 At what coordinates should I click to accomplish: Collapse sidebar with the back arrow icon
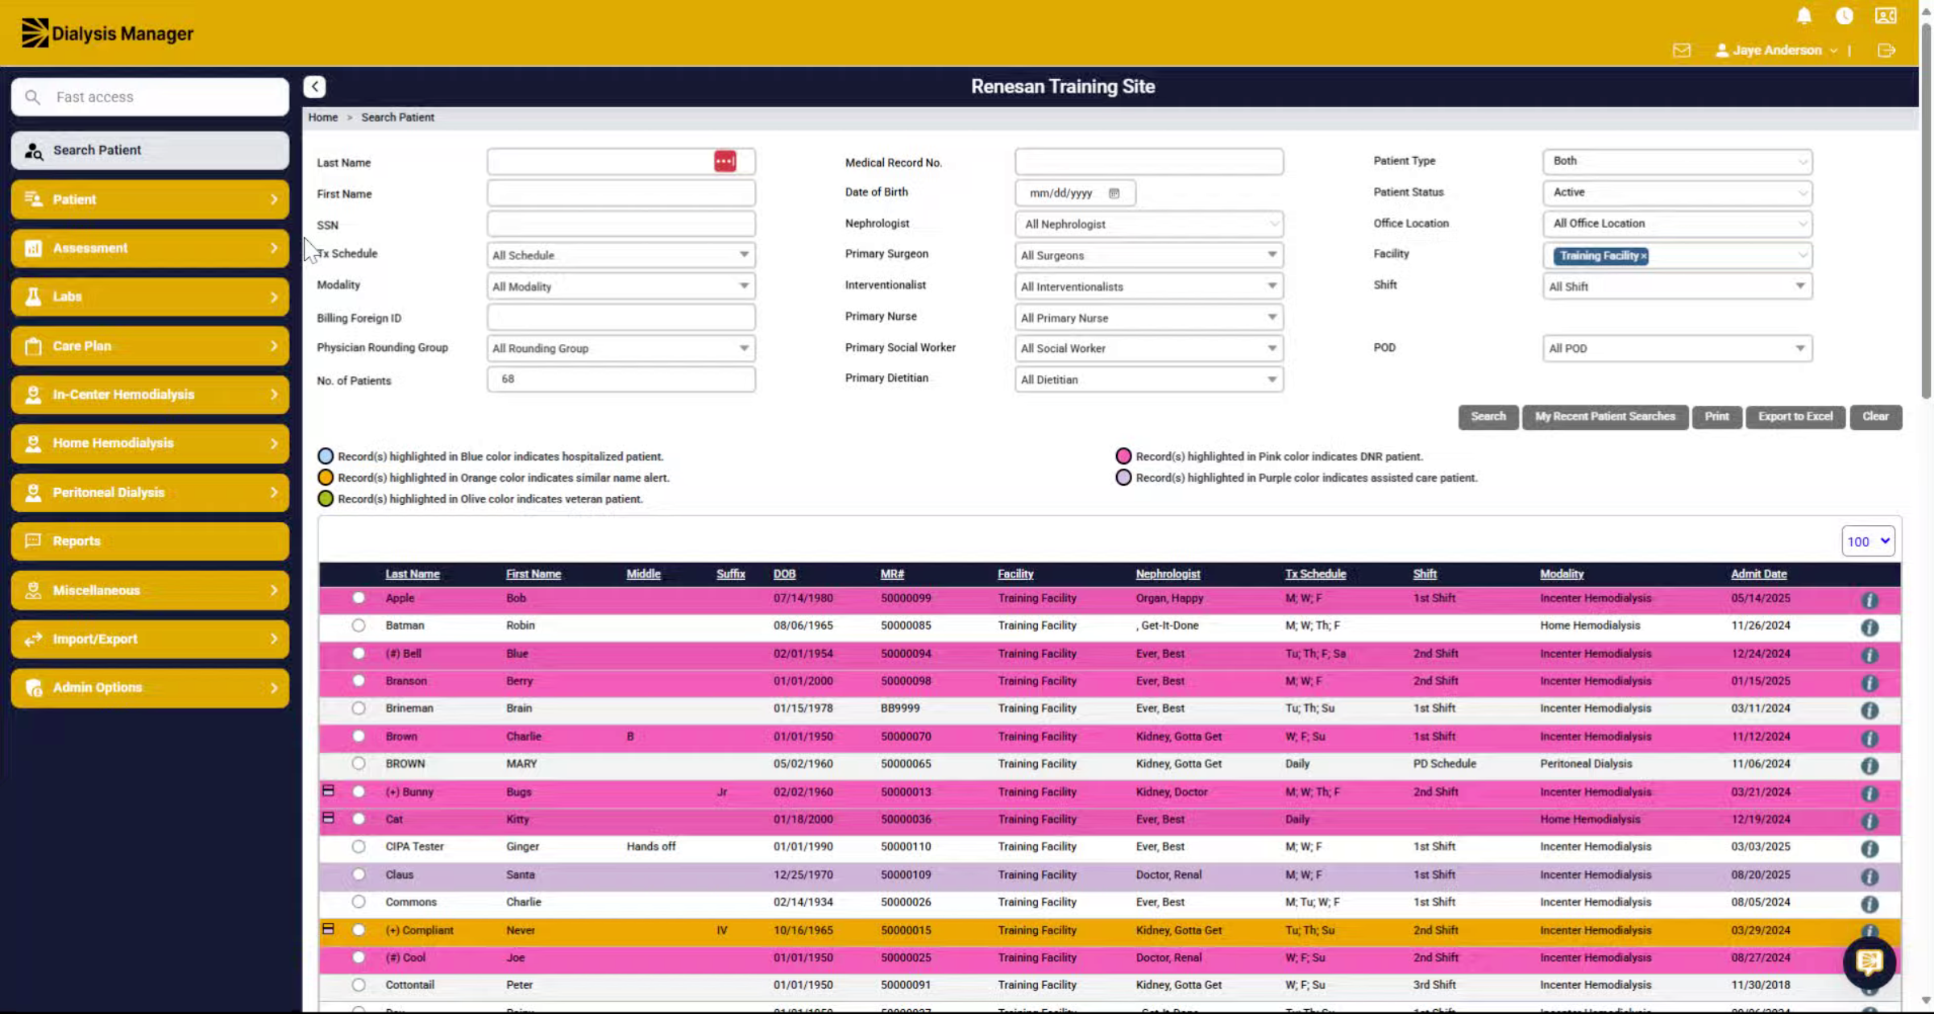tap(315, 86)
